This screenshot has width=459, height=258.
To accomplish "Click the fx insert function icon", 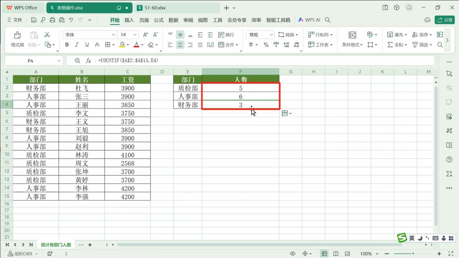I will 88,61.
